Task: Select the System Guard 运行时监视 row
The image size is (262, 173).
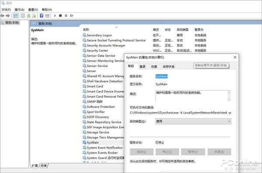Action: (x=103, y=158)
